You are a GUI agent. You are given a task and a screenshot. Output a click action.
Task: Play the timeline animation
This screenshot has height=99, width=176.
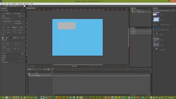30,69
